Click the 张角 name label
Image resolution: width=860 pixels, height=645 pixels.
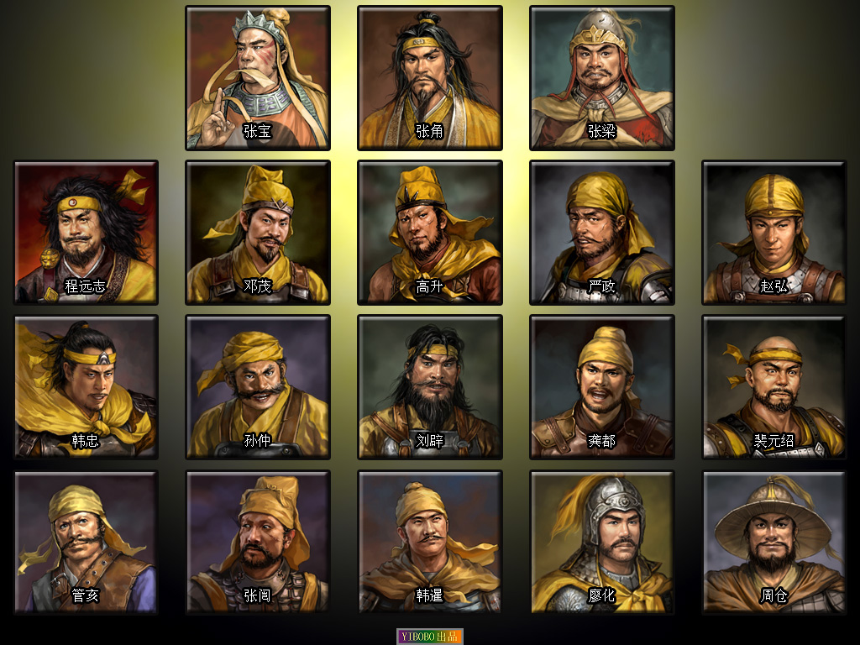429,131
